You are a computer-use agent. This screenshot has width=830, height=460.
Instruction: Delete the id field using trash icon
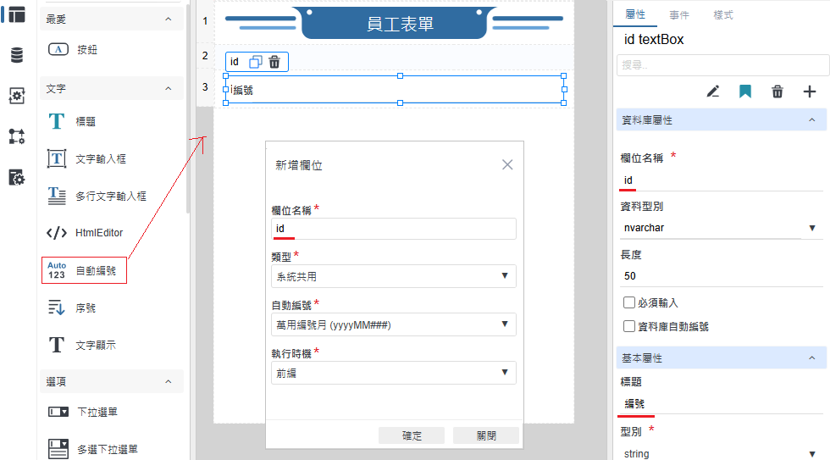tap(274, 62)
